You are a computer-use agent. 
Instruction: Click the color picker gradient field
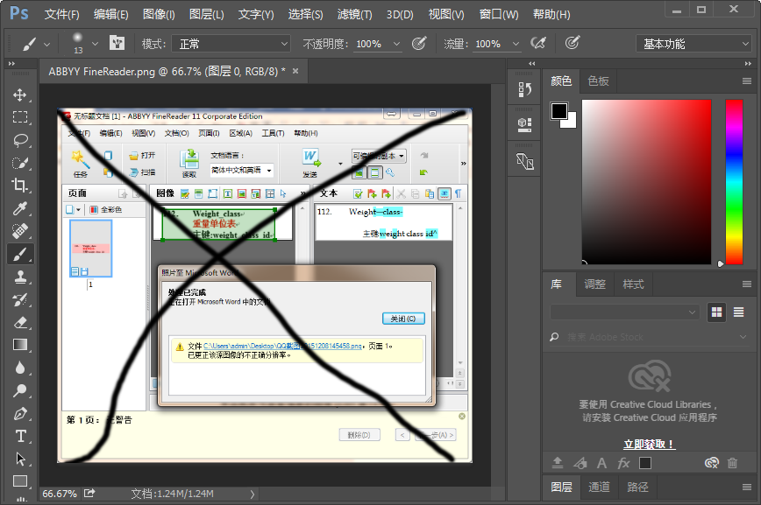tap(646, 182)
